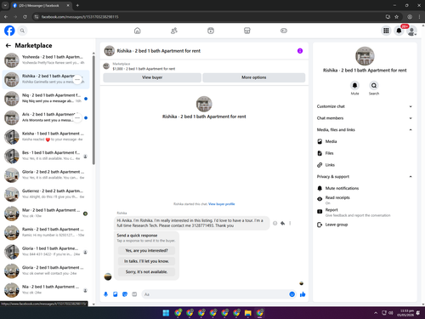This screenshot has height=319, width=425.
Task: Open Bes 1 bed 1 bath conversation
Action: (46, 156)
